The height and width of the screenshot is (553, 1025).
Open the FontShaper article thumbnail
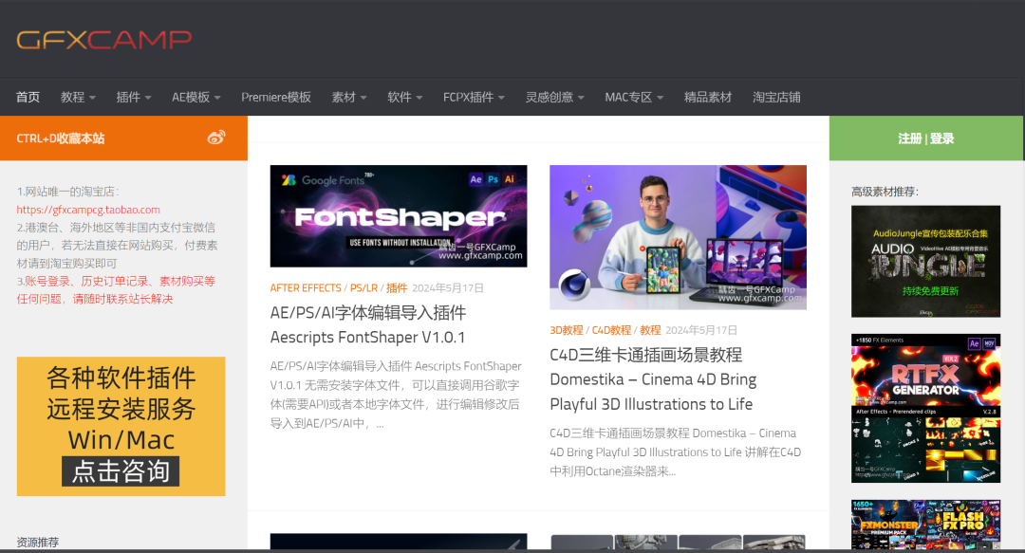pos(398,215)
